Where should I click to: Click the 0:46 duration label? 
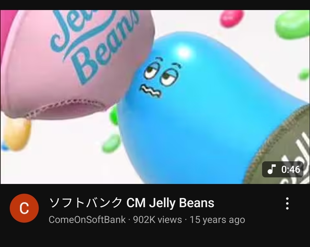point(290,169)
